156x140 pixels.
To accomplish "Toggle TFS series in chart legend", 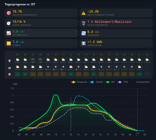I will pyautogui.click(x=123, y=82).
